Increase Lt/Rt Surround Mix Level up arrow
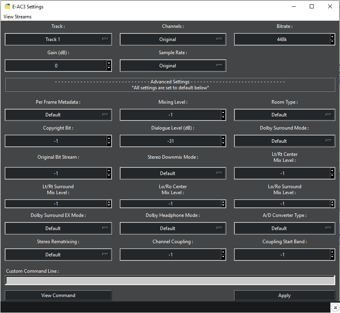Image resolution: width=340 pixels, height=313 pixels. click(109, 202)
